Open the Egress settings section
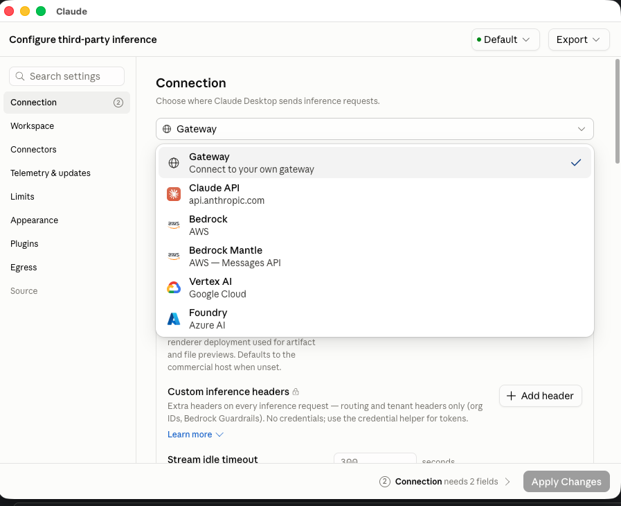This screenshot has width=621, height=506. coord(66,268)
